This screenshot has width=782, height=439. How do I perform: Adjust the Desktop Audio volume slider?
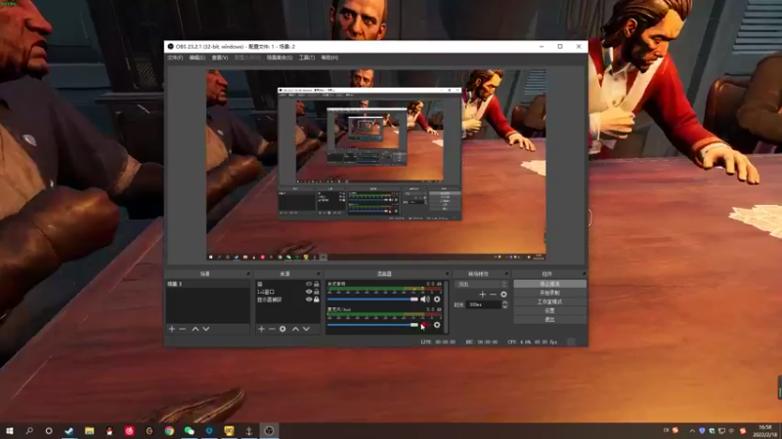point(372,299)
